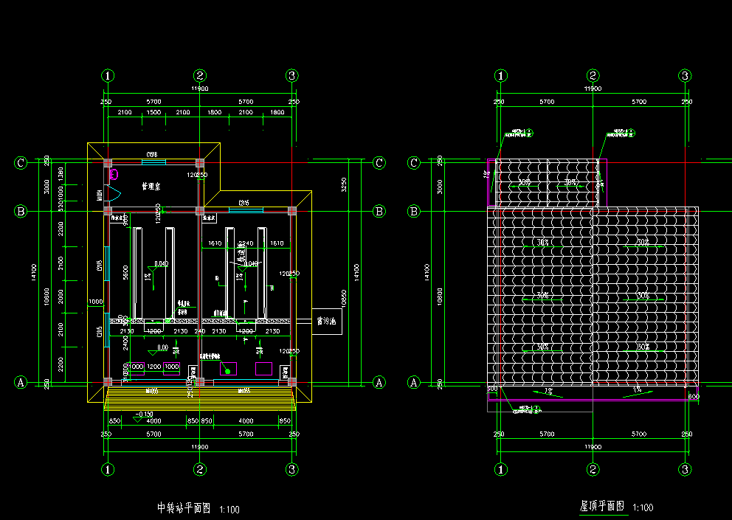Click axis bubble B right of floor plan
The image size is (732, 520).
pyautogui.click(x=379, y=212)
